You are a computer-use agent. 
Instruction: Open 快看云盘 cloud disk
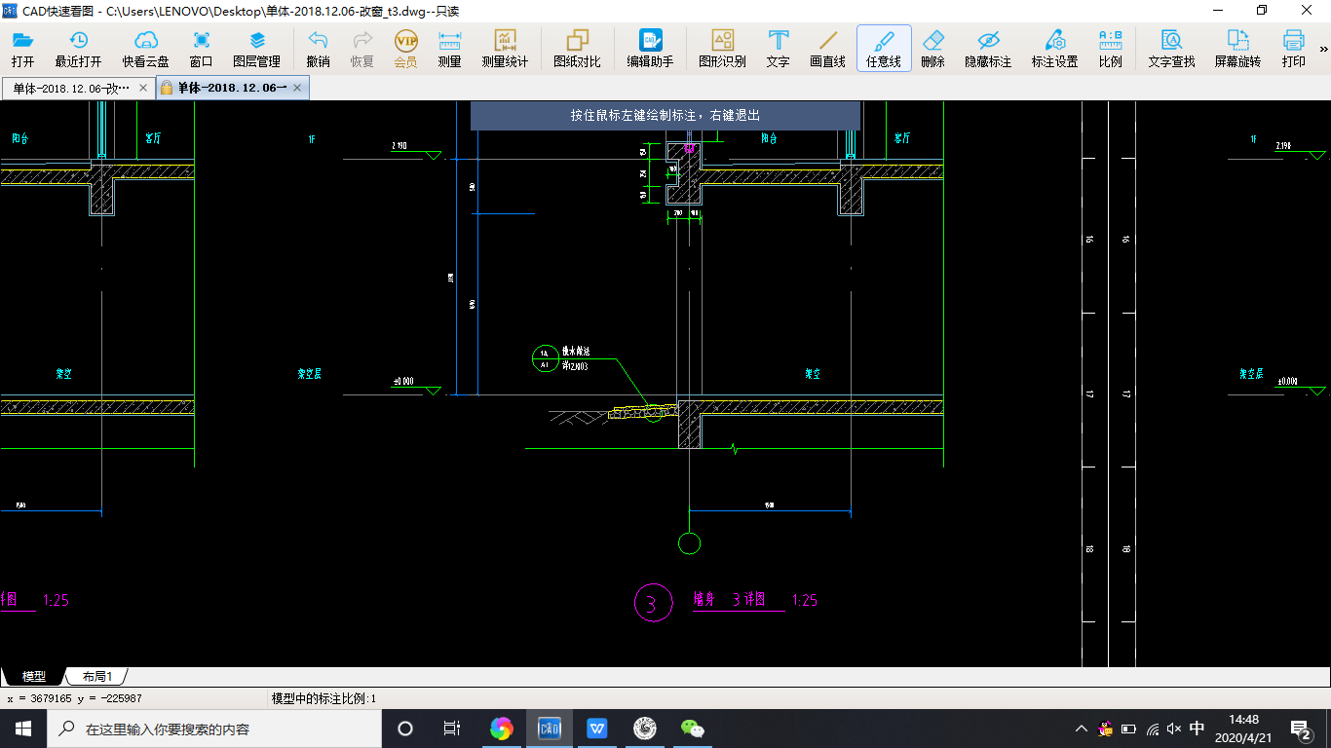pos(145,49)
